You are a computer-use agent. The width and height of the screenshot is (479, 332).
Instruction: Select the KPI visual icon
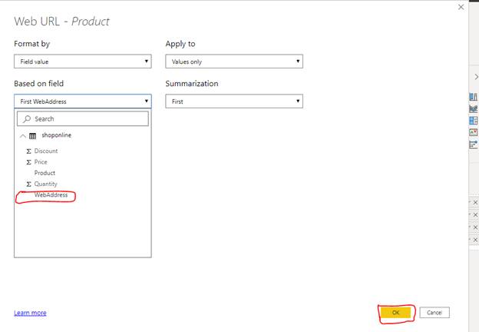click(x=473, y=132)
